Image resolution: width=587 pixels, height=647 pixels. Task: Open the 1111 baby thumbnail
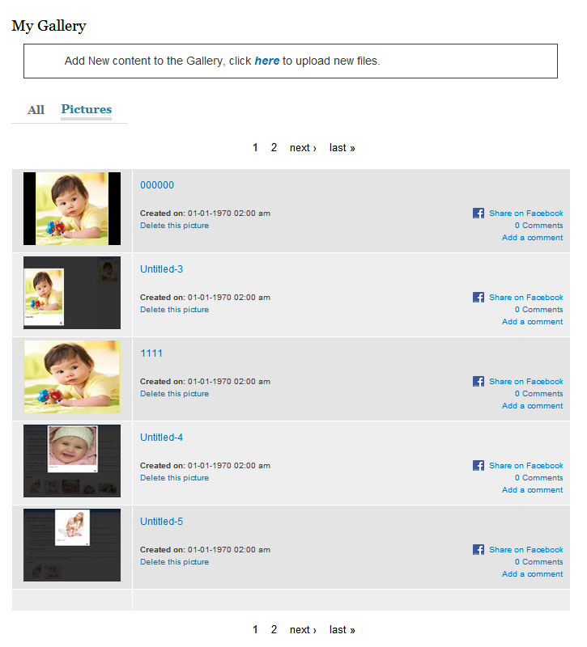tap(72, 377)
